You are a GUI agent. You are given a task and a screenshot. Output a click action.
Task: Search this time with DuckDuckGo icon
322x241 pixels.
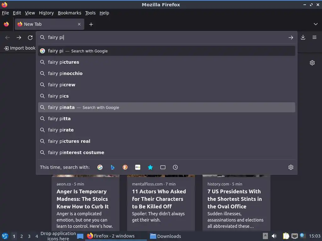pyautogui.click(x=125, y=167)
